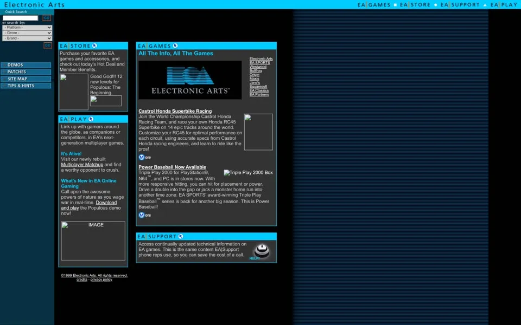Click the Castrol Honda broken image placeholder
The width and height of the screenshot is (521, 325).
258,132
